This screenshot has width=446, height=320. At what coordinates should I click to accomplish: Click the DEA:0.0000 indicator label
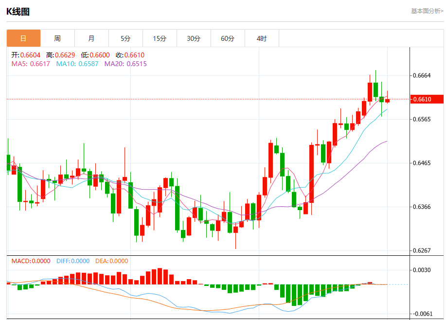[111, 261]
